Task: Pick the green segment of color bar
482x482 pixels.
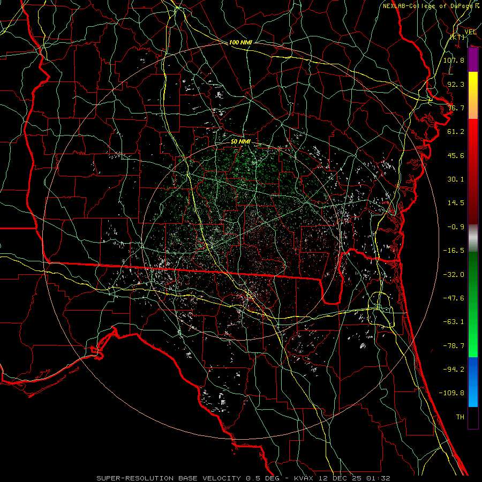Action: coord(473,304)
